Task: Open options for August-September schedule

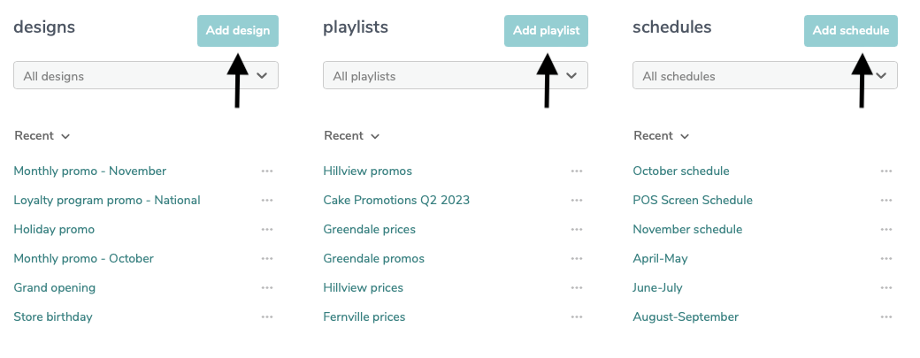Action: [x=886, y=317]
